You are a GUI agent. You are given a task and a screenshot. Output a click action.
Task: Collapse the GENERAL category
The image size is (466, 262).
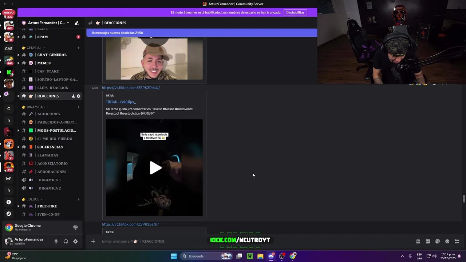point(33,48)
